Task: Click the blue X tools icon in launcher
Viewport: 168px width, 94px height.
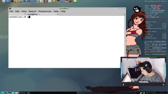Action: (x=62, y=1)
